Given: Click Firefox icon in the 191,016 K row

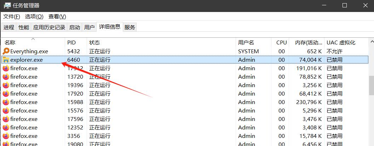Looking at the screenshot, I should (x=6, y=68).
